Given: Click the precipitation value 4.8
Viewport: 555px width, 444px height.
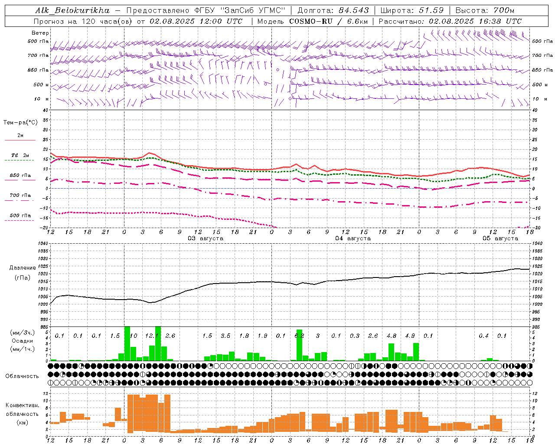Looking at the screenshot, I should pos(392,336).
